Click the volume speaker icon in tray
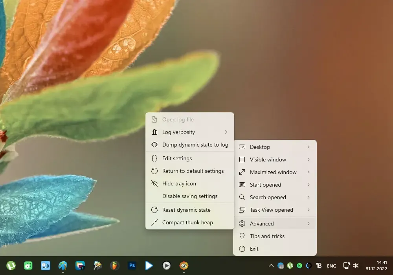393x275 pixels. click(x=356, y=266)
